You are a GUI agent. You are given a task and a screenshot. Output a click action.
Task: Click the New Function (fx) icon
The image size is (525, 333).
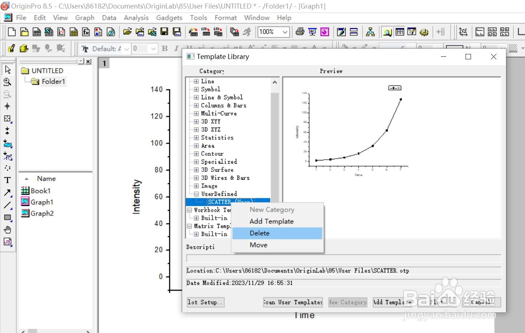click(x=86, y=32)
